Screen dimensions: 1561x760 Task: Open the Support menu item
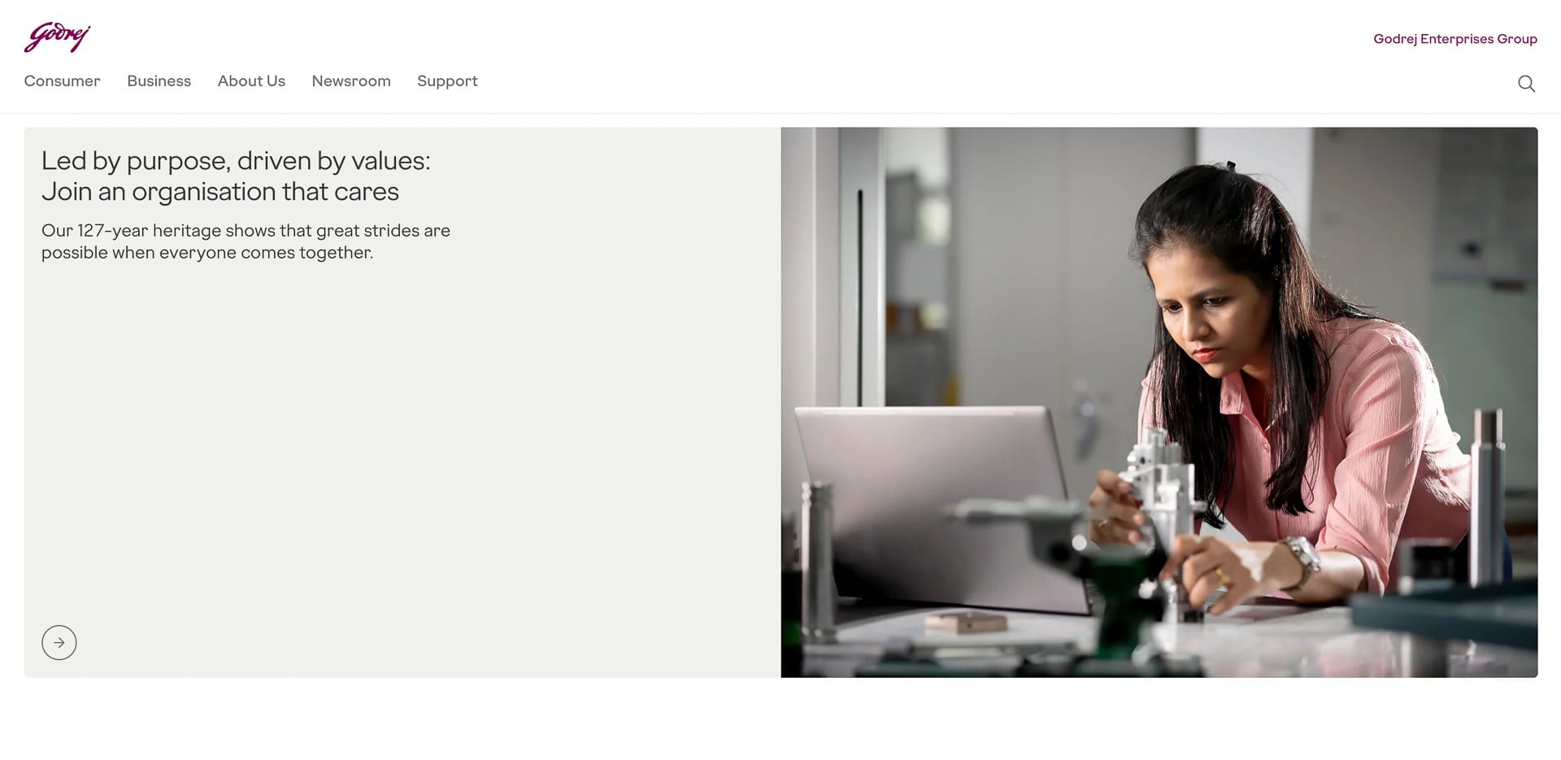point(447,81)
